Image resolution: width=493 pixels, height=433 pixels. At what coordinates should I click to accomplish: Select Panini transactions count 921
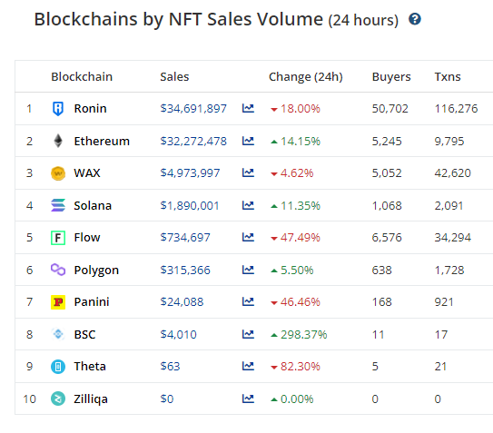coord(444,302)
